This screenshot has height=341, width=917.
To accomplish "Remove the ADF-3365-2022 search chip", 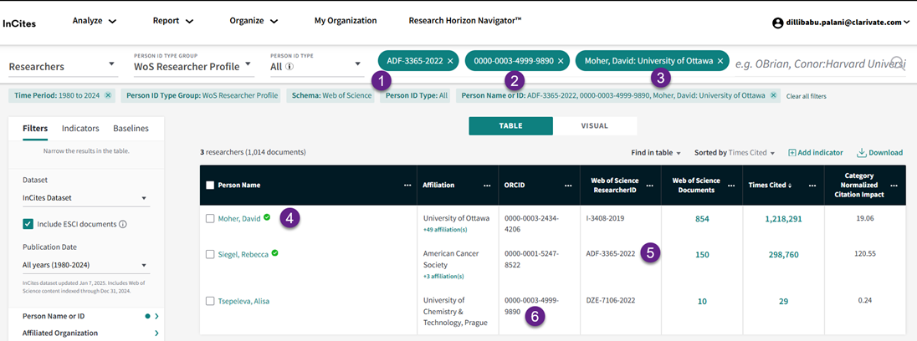I will point(450,61).
